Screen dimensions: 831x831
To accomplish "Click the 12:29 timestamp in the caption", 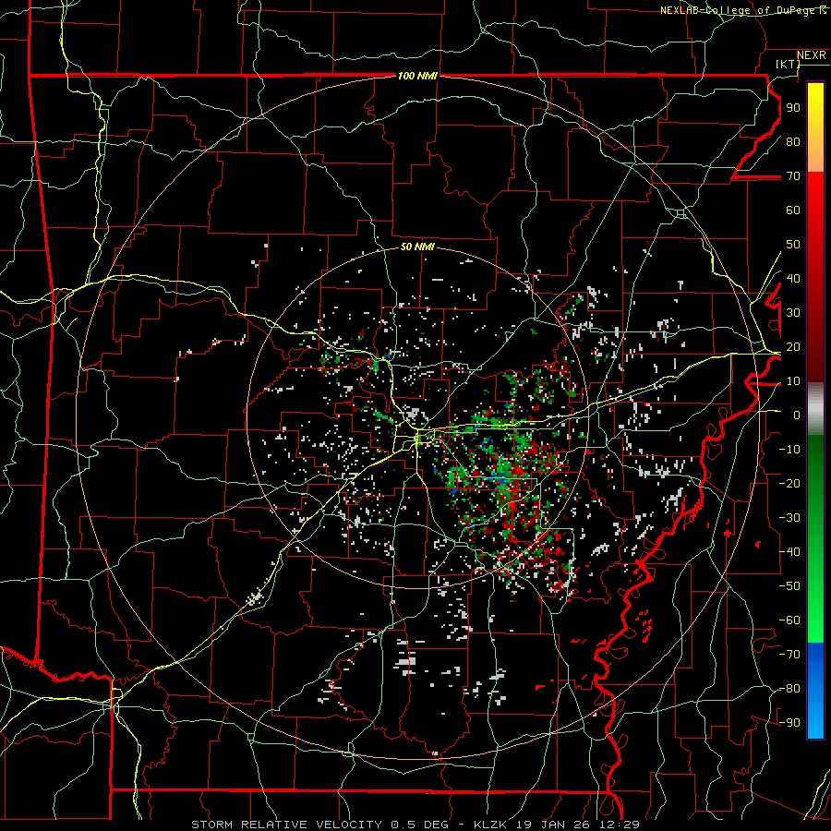I will tap(622, 825).
